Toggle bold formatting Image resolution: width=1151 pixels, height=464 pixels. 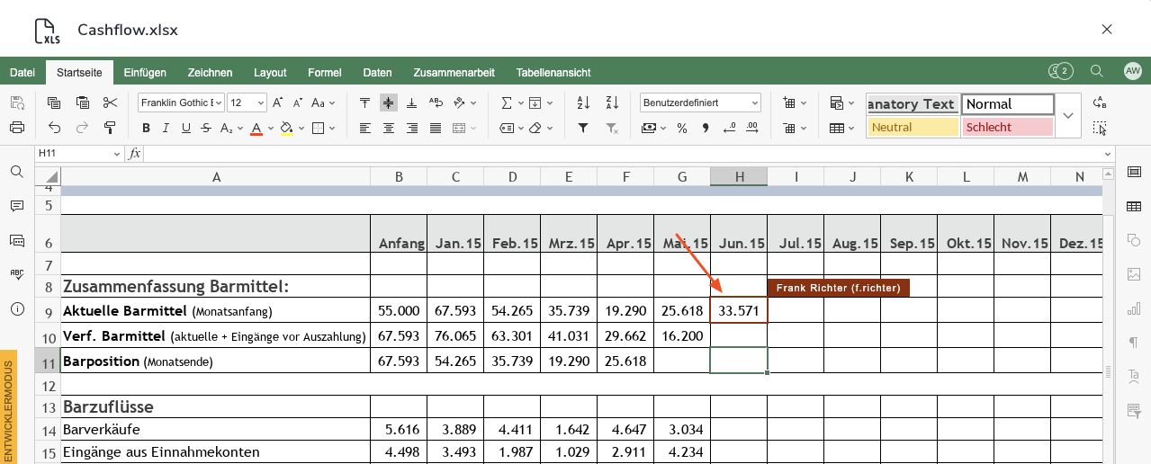pyautogui.click(x=145, y=128)
